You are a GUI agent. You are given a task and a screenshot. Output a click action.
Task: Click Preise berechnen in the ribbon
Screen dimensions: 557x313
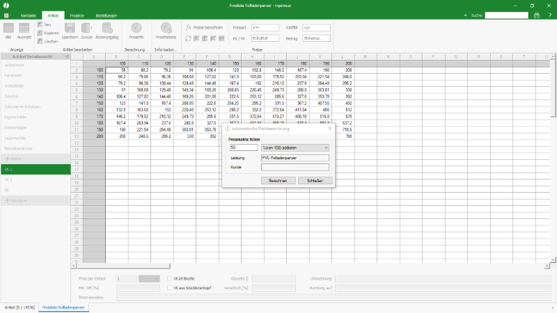point(204,27)
